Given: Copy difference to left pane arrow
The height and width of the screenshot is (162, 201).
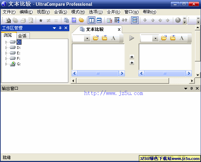Looking at the screenshot, I should point(132,63).
